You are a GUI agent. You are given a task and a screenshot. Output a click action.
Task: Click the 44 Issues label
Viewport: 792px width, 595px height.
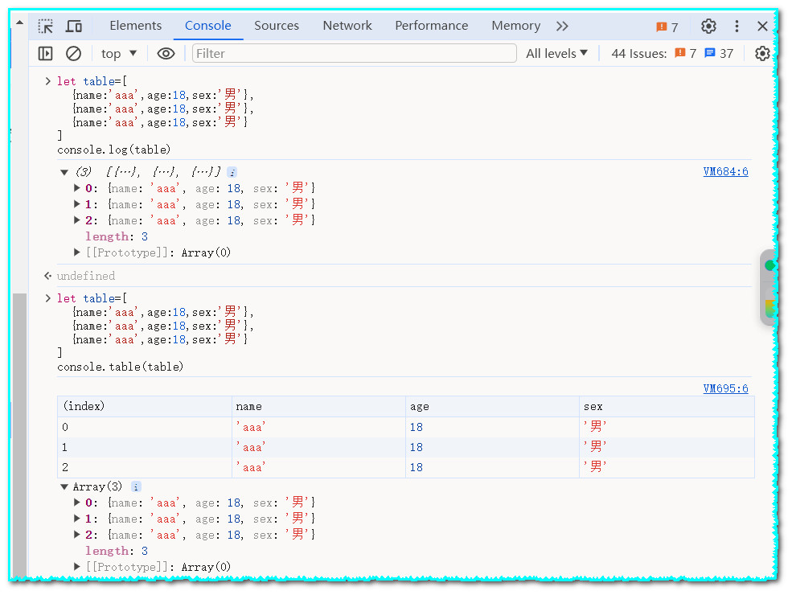[639, 54]
